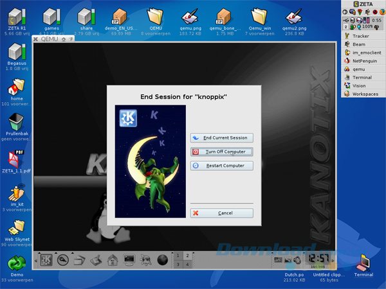Open the ZETA_1.1.pdf file icon
This screenshot has width=386, height=289.
tap(16, 159)
